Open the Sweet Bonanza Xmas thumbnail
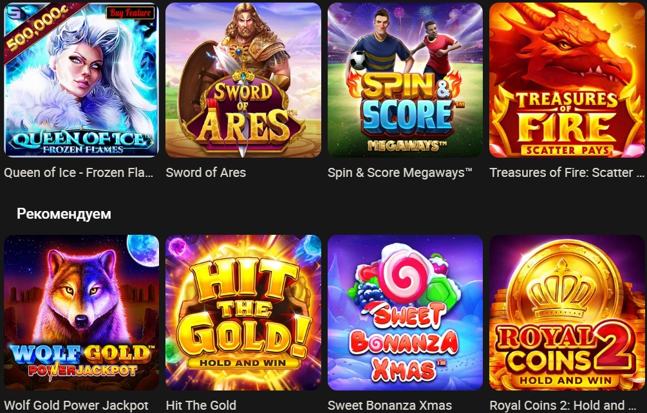 405,313
